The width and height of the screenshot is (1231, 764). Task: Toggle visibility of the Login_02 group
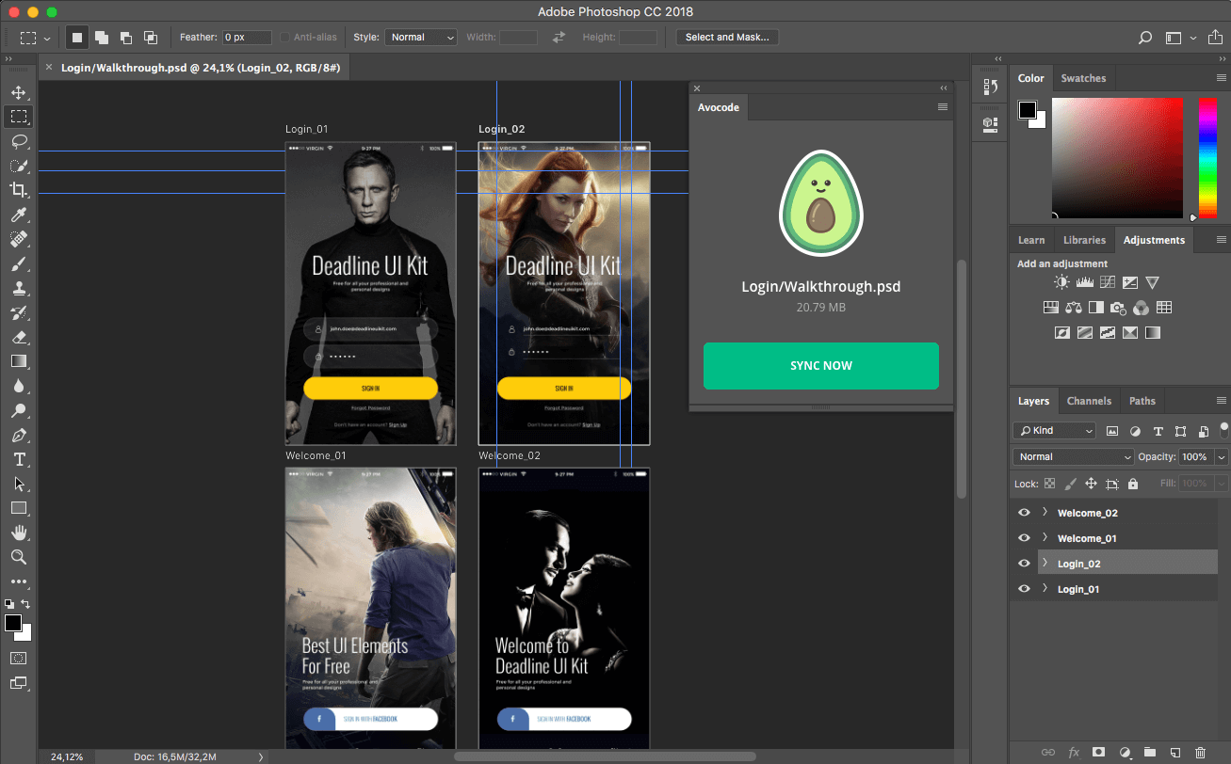point(1024,564)
